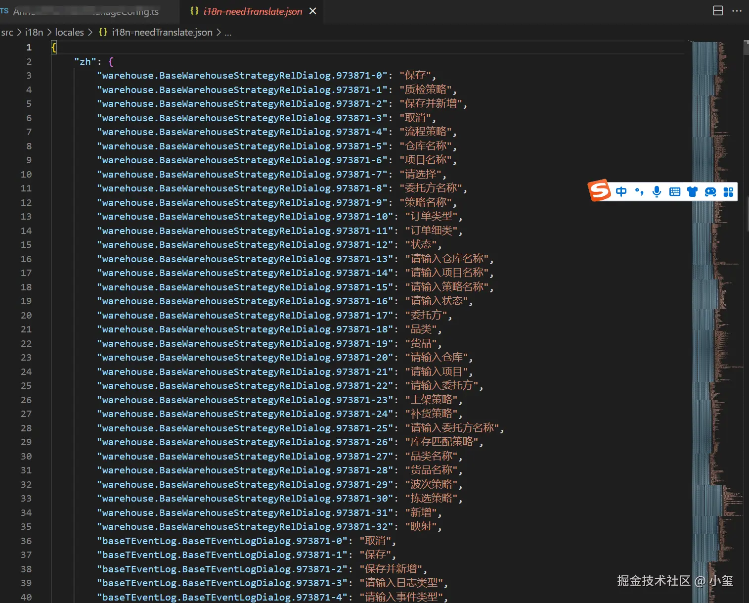Select the i18n breadcrumb segment
Screen dimensions: 749x603
(34, 32)
